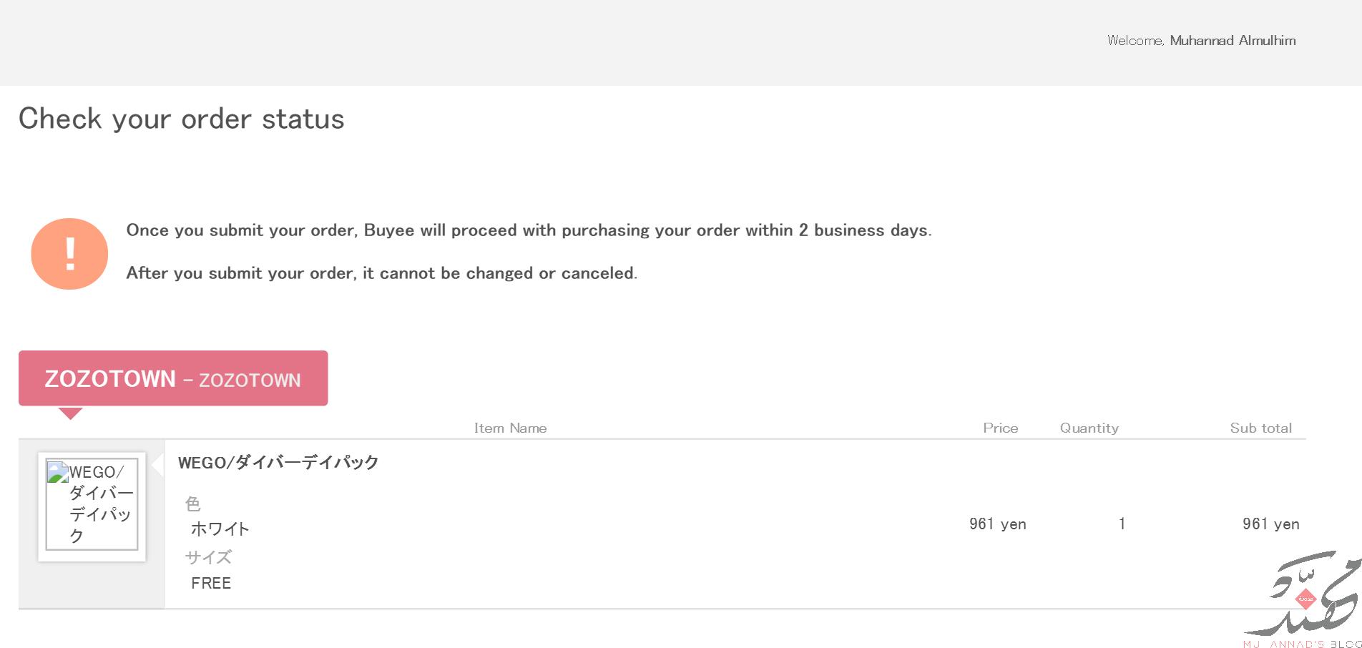Click the white arrow beside product thumbnail

[x=158, y=463]
